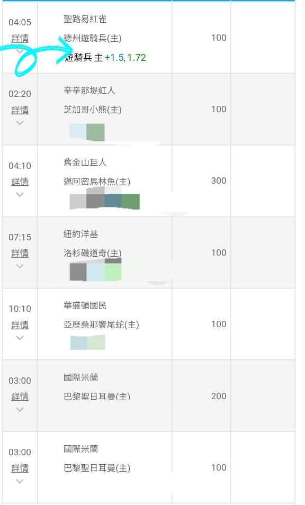Open 詳情 link for 07:15 game
The image size is (305, 505).
(20, 253)
